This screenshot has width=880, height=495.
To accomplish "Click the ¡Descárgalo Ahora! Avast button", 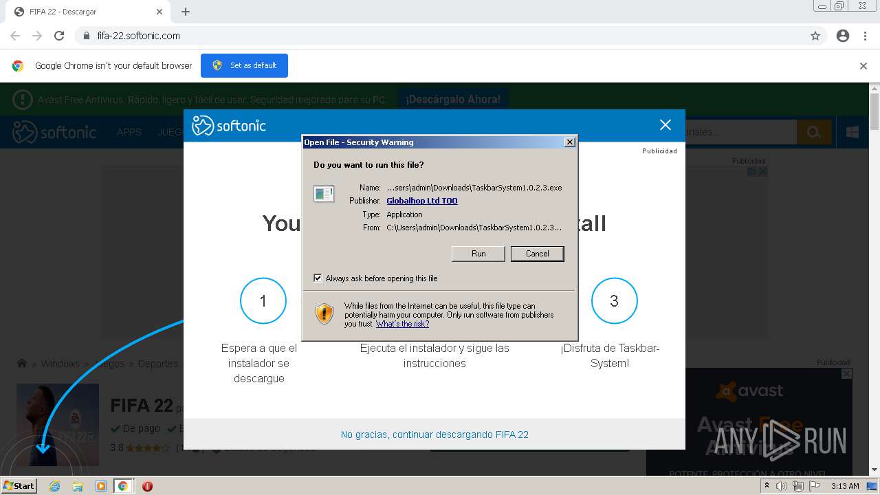I will 453,100.
